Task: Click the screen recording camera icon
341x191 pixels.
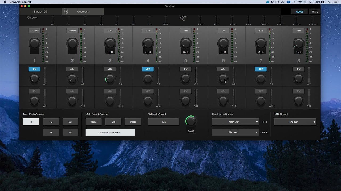Action: (x=277, y=2)
